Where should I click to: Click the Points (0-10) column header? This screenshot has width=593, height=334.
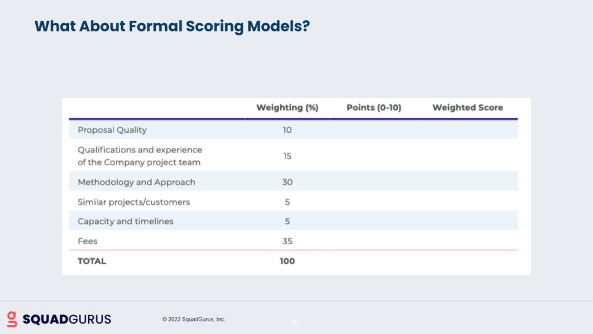click(374, 107)
